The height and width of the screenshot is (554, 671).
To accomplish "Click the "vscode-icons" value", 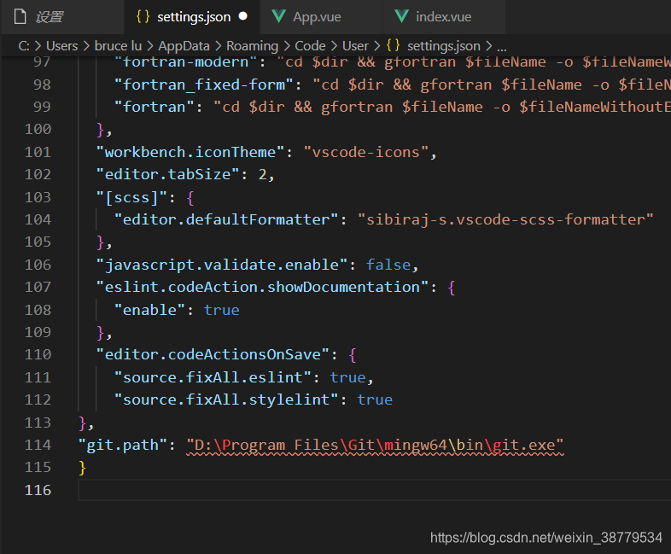I will tap(366, 152).
